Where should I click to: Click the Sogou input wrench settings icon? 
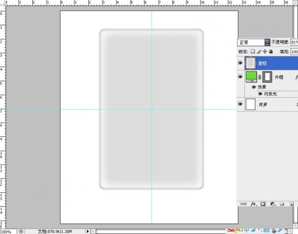point(280,230)
